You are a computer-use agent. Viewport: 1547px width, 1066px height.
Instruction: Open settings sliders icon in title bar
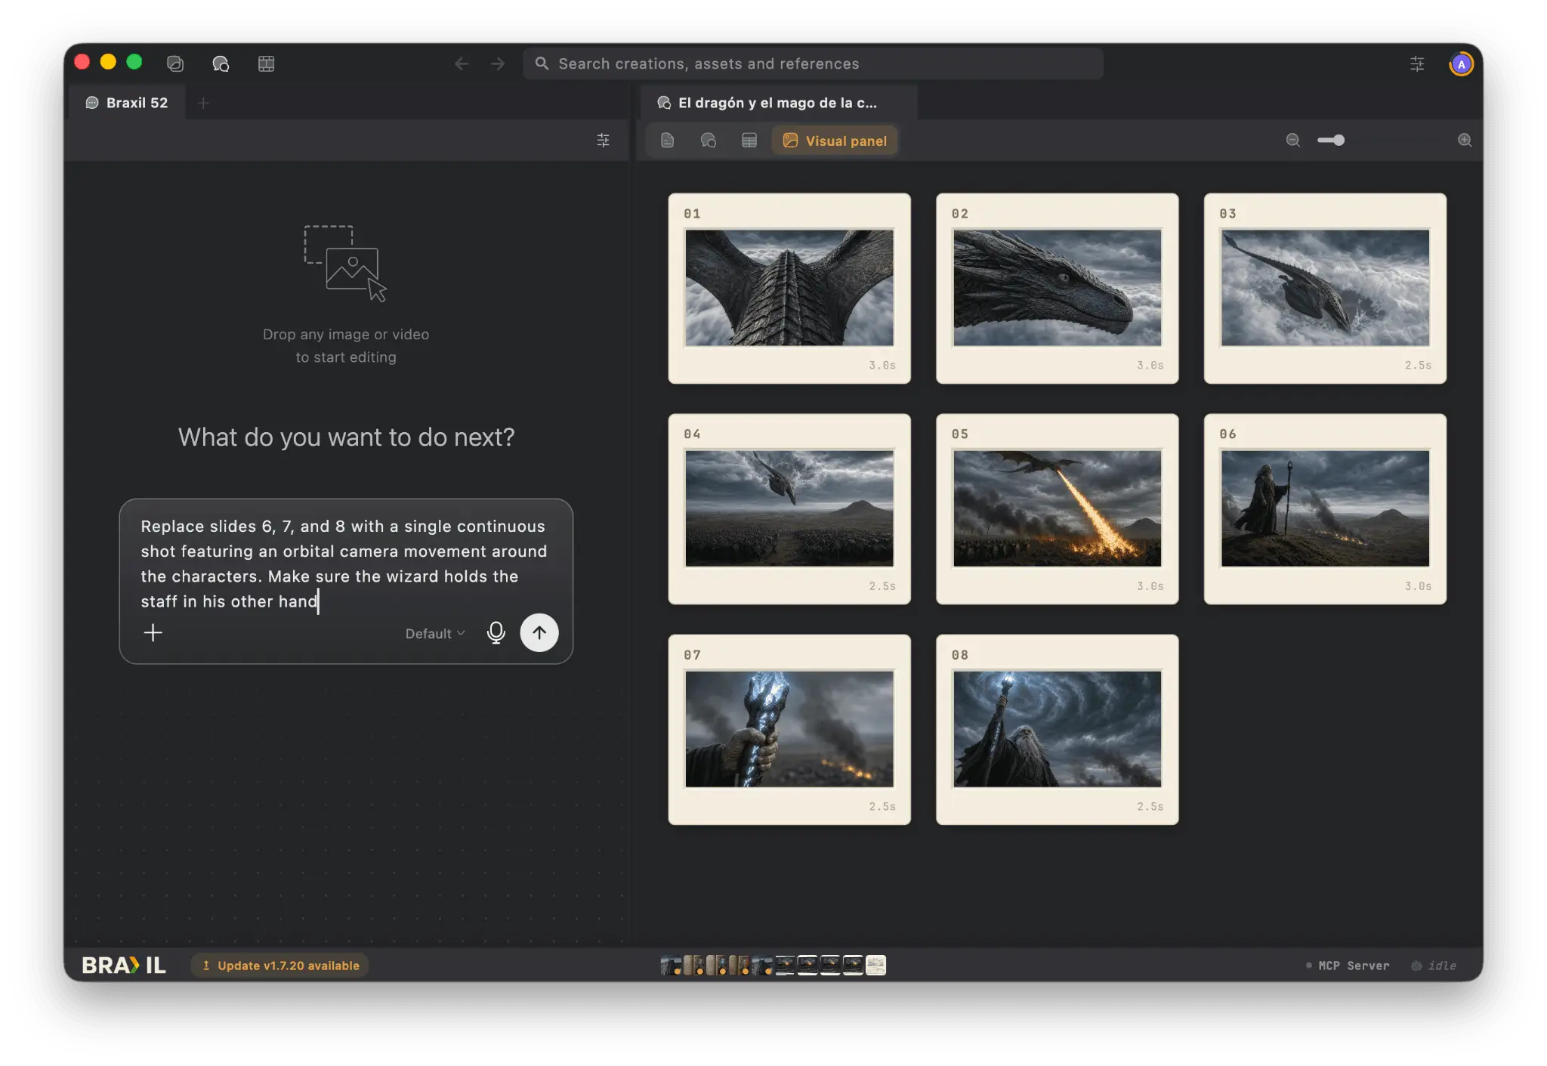coord(1417,64)
